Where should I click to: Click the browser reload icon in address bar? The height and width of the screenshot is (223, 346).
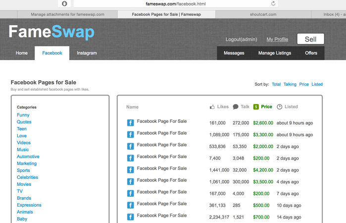click(x=273, y=3)
